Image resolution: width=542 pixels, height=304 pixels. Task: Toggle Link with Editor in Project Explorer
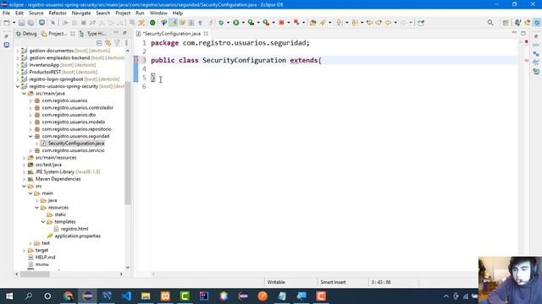108,43
